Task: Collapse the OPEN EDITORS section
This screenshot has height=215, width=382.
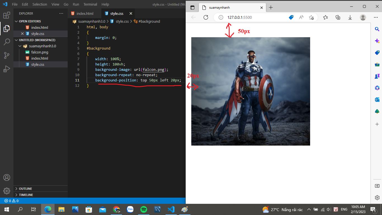Action: tap(30, 21)
